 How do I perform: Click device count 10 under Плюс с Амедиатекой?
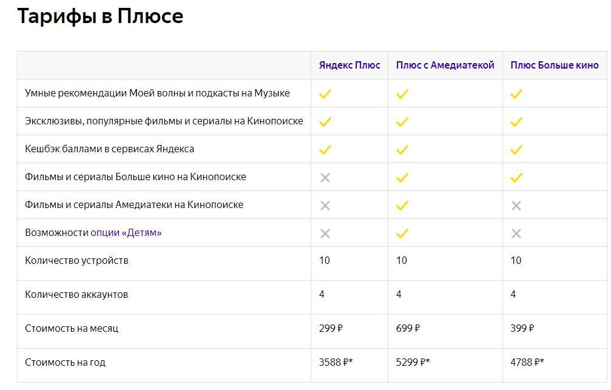click(402, 260)
